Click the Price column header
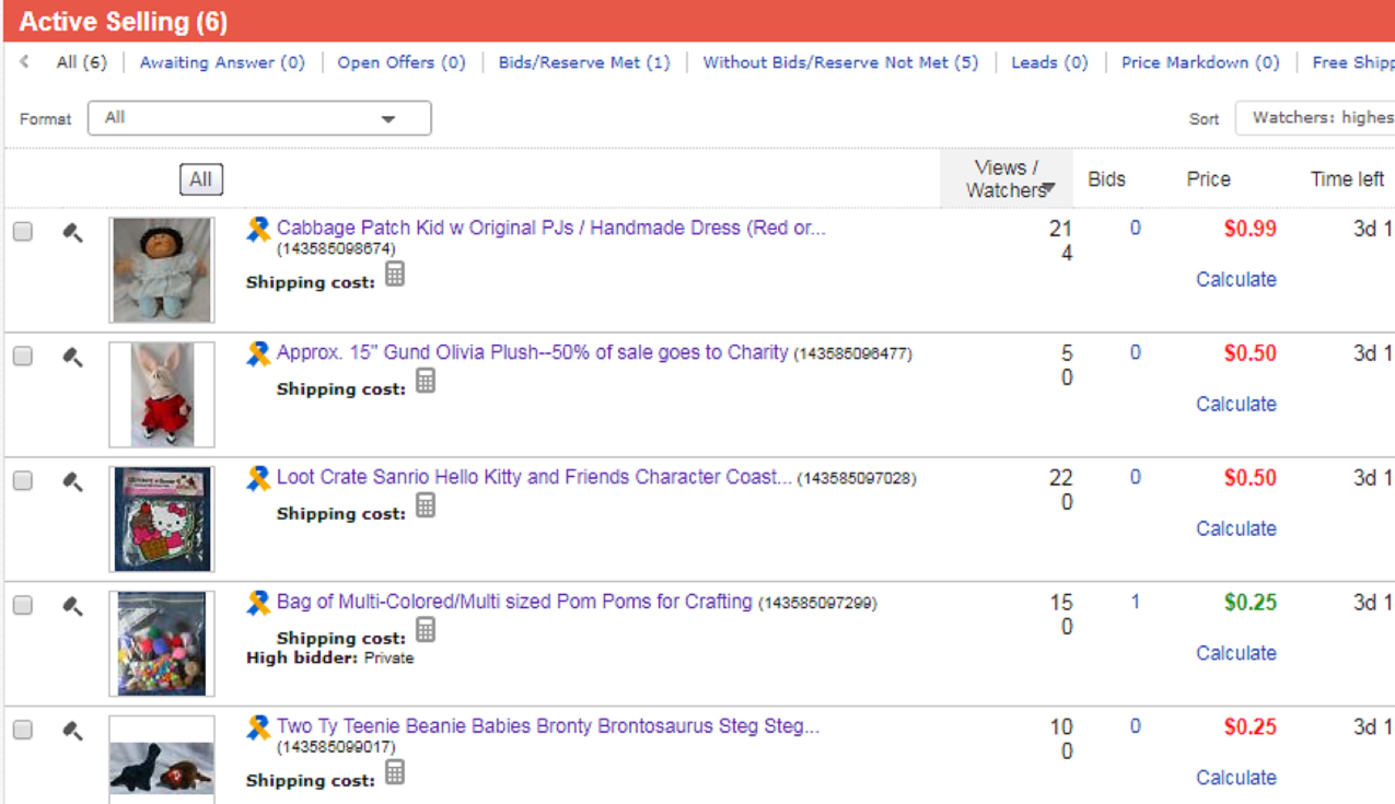1395x804 pixels. click(1208, 179)
